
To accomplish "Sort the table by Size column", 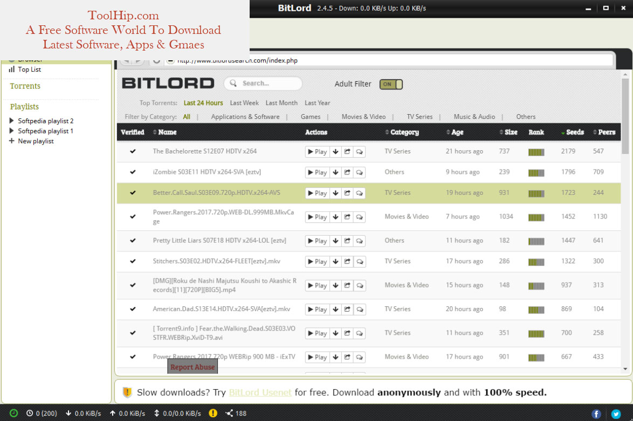I will point(508,132).
